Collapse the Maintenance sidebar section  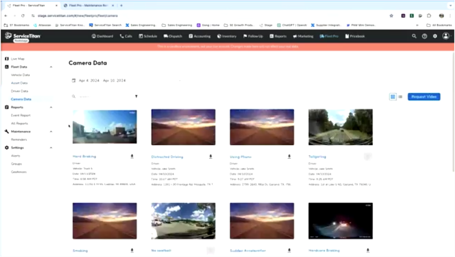[x=51, y=131]
